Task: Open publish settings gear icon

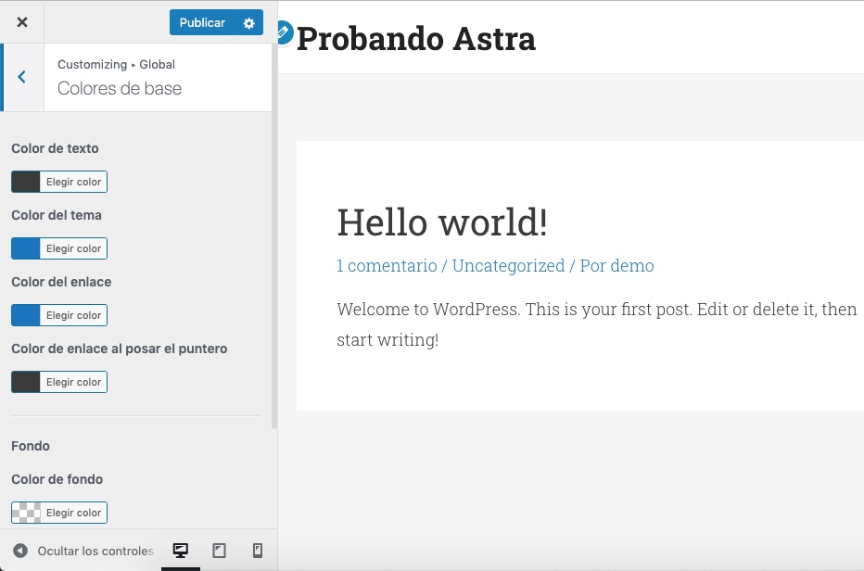Action: coord(248,23)
